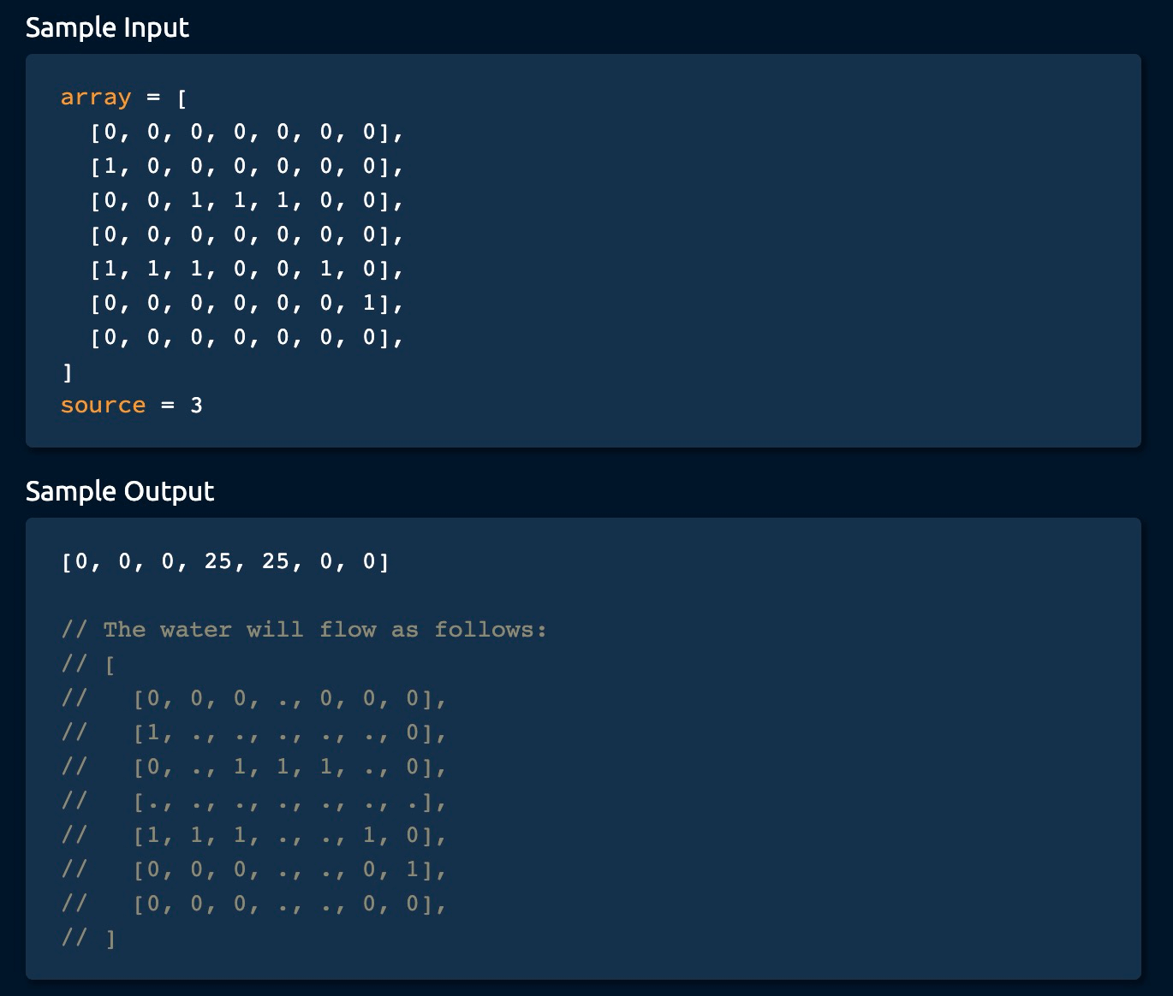
Task: Select input row [1, 0, 0, 0, 0, 0, 0]
Action: click(x=247, y=166)
